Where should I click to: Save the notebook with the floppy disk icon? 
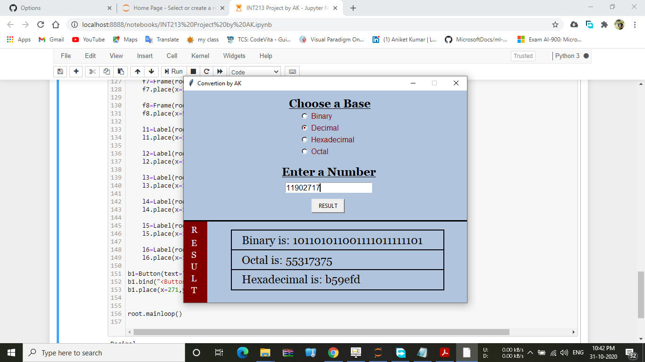click(x=60, y=72)
